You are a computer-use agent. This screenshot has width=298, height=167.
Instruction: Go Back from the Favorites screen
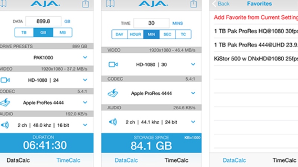(221, 4)
